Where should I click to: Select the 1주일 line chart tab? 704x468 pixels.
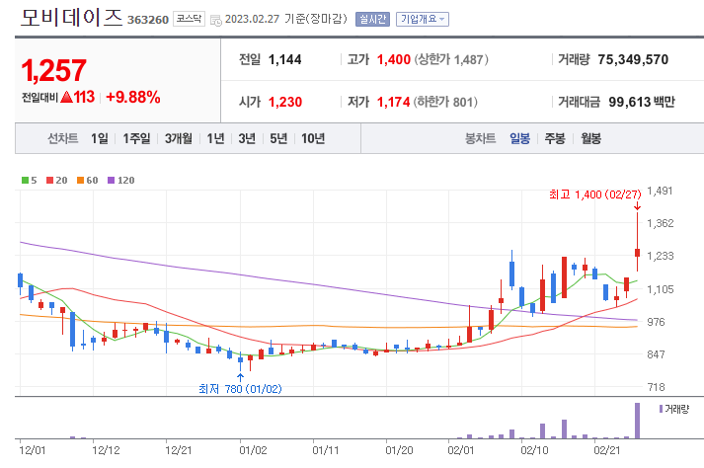(136, 138)
